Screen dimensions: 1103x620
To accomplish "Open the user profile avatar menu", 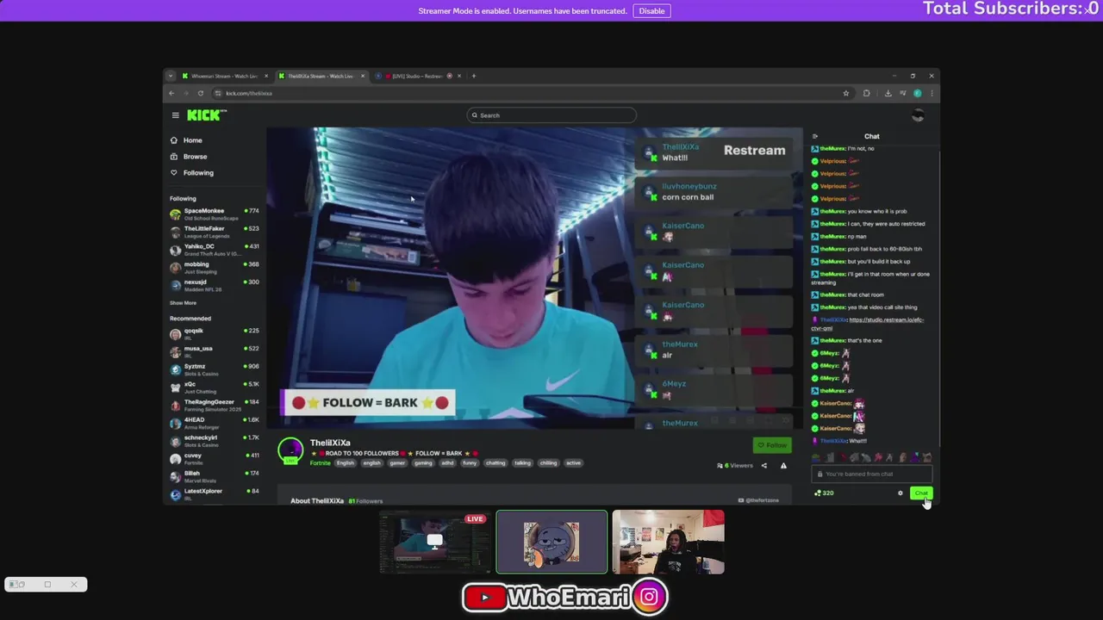I will (918, 115).
